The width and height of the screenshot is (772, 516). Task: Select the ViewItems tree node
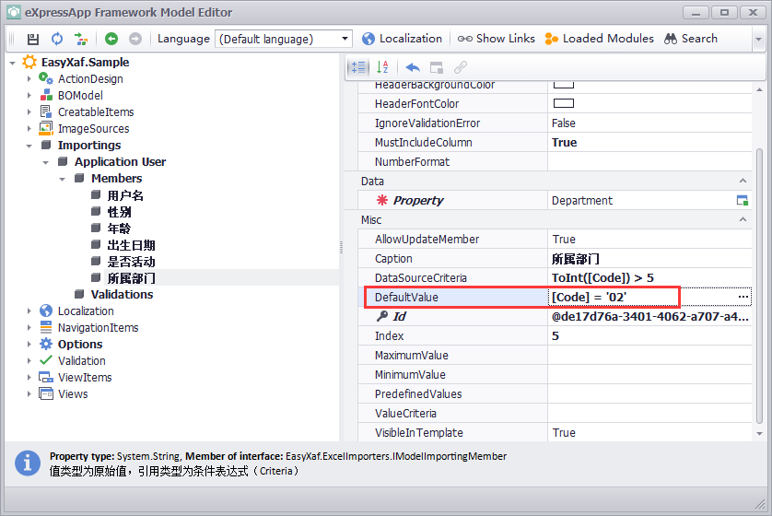(85, 378)
